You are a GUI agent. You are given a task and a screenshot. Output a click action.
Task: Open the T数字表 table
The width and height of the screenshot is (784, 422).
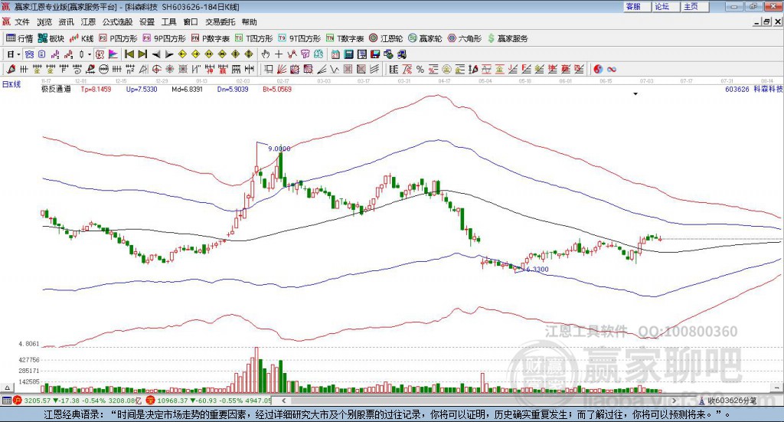pyautogui.click(x=345, y=38)
